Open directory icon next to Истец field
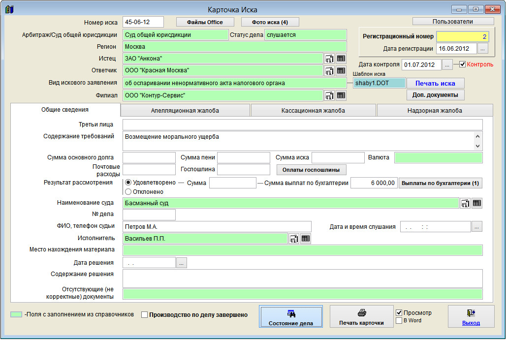This screenshot has height=340, width=506. tap(329, 59)
